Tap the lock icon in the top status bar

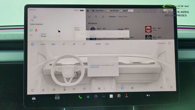pos(88,11)
